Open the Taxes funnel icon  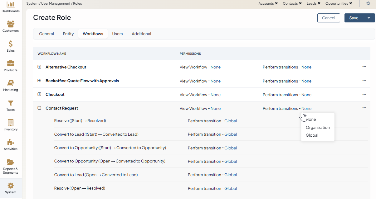click(x=11, y=103)
